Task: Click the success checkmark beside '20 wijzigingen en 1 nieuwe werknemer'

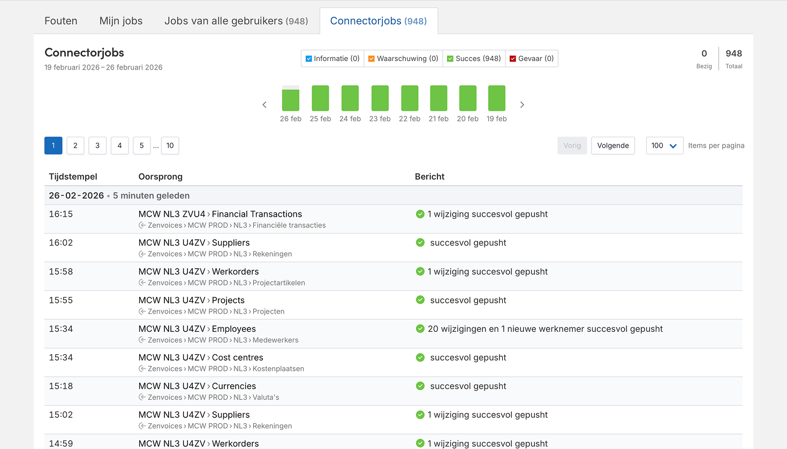Action: (420, 328)
